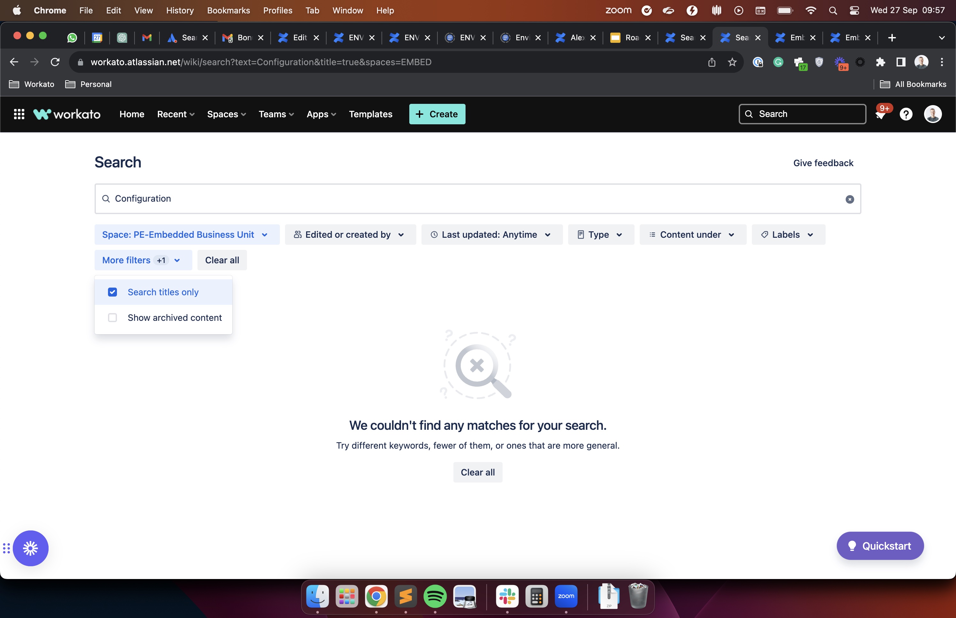The image size is (956, 618).
Task: Open the History menu
Action: pos(180,11)
